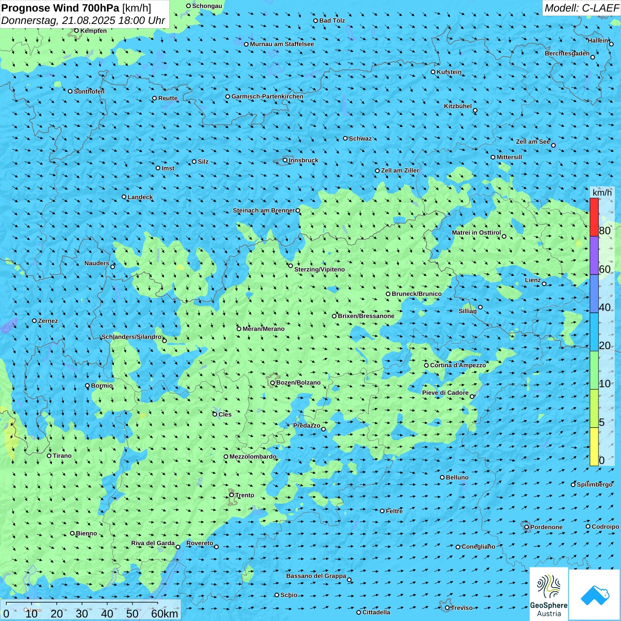The image size is (621, 621).
Task: Click the Codroipo label
Action: (x=605, y=527)
